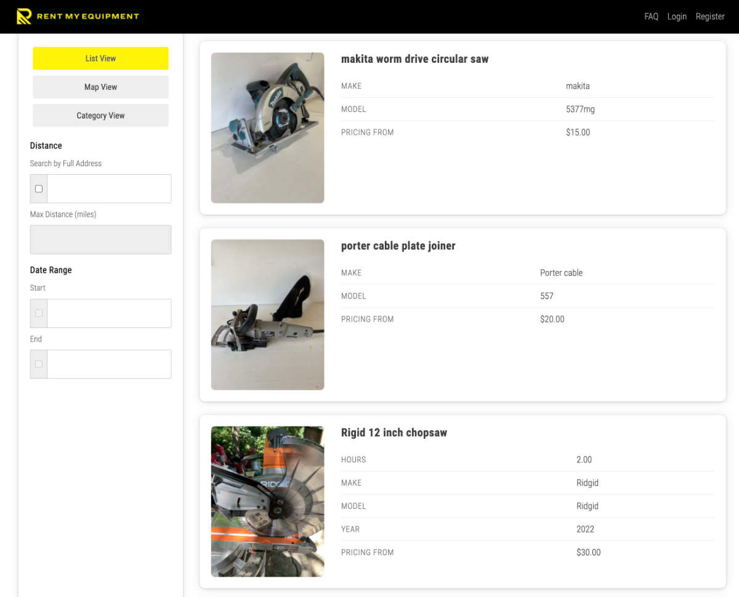The width and height of the screenshot is (739, 597).
Task: Open the Rigid 12 inch chopsaw title
Action: pyautogui.click(x=394, y=433)
